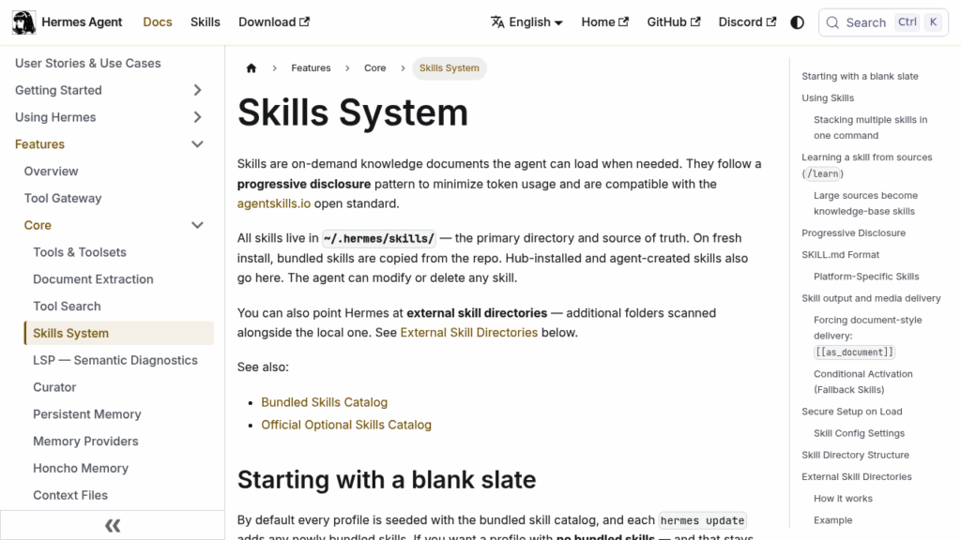
Task: Open the Download external link
Action: click(274, 22)
